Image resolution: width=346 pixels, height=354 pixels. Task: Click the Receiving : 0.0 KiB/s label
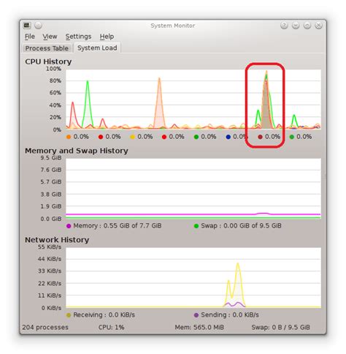[104, 315]
